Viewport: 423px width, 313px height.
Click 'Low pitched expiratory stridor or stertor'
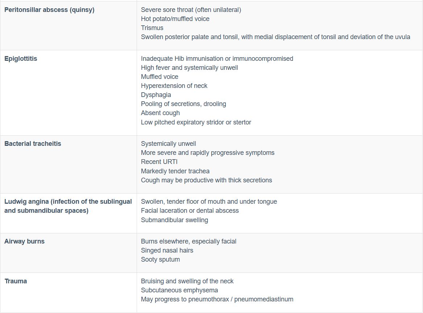[196, 122]
